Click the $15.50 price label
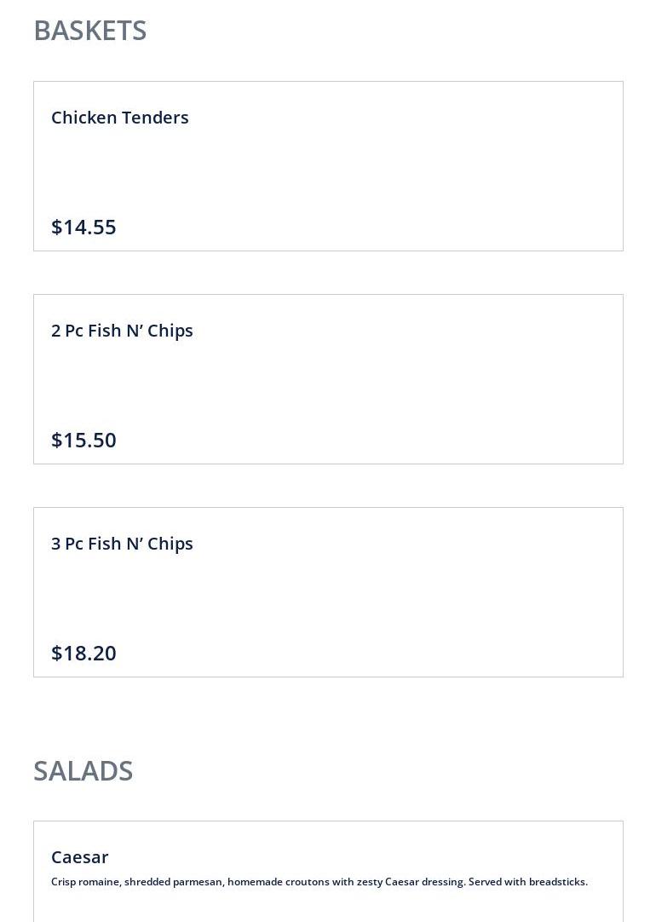This screenshot has width=656, height=922. tap(83, 440)
